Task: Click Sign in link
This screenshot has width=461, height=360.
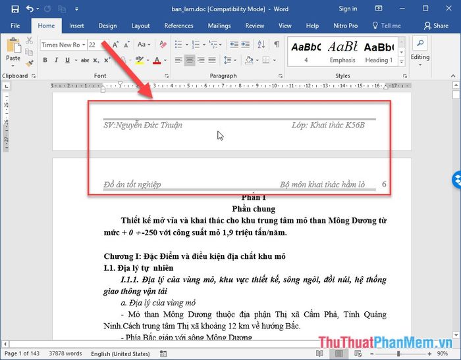Action: click(x=348, y=9)
